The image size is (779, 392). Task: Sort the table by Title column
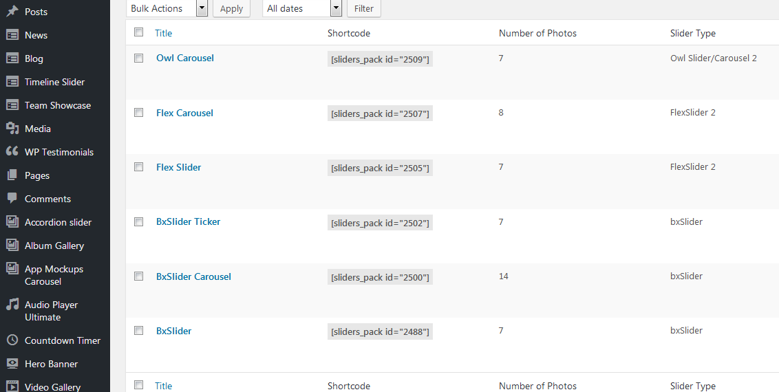[163, 33]
